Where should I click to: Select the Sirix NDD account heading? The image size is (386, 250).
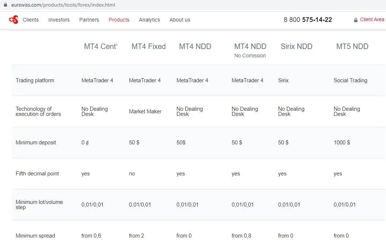click(x=296, y=46)
